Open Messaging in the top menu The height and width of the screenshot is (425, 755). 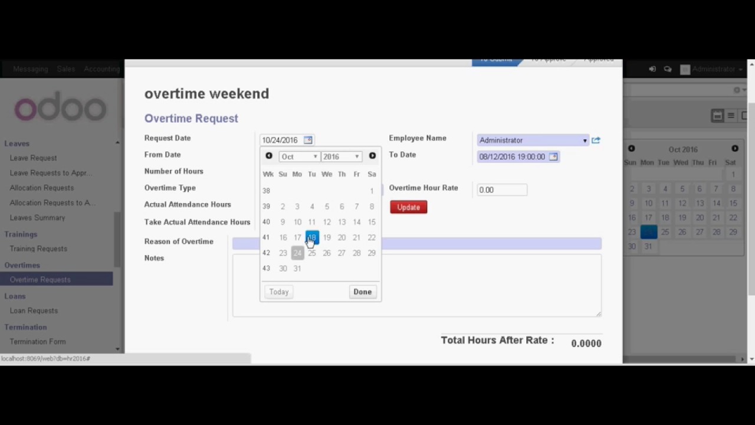[31, 69]
